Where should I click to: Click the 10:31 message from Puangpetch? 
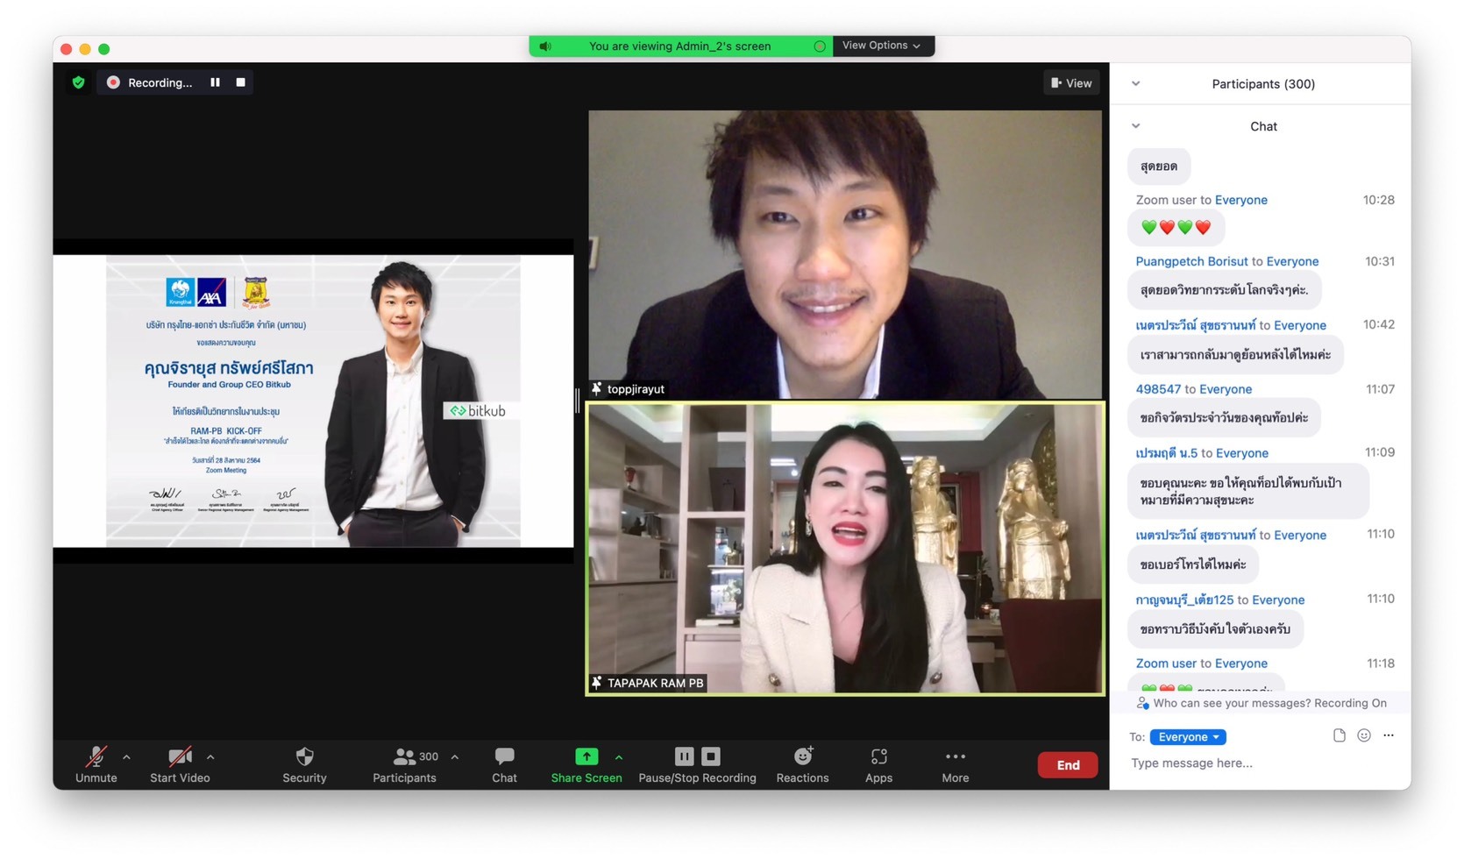pos(1224,290)
